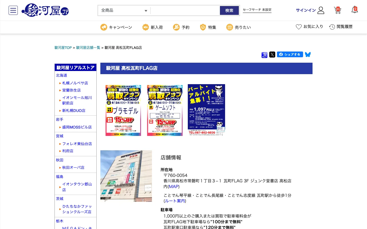
Task: Open the shopping cart icon
Action: tap(337, 10)
